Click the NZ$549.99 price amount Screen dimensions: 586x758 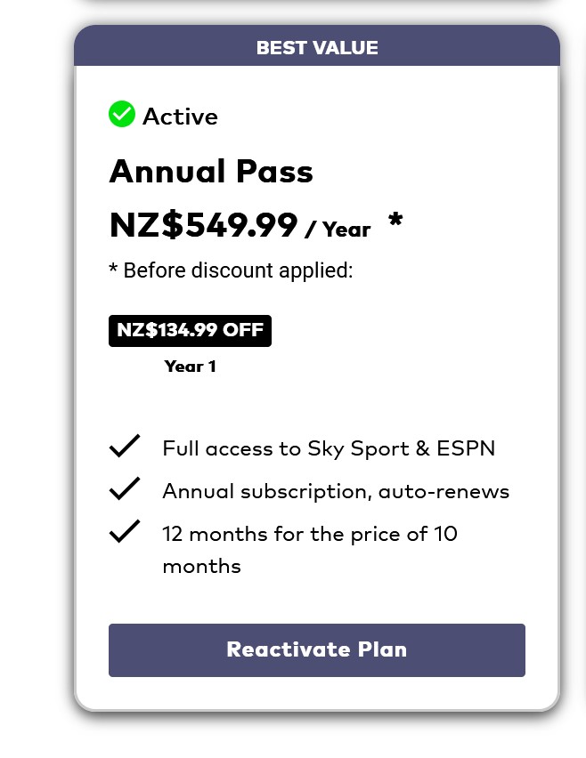(203, 225)
